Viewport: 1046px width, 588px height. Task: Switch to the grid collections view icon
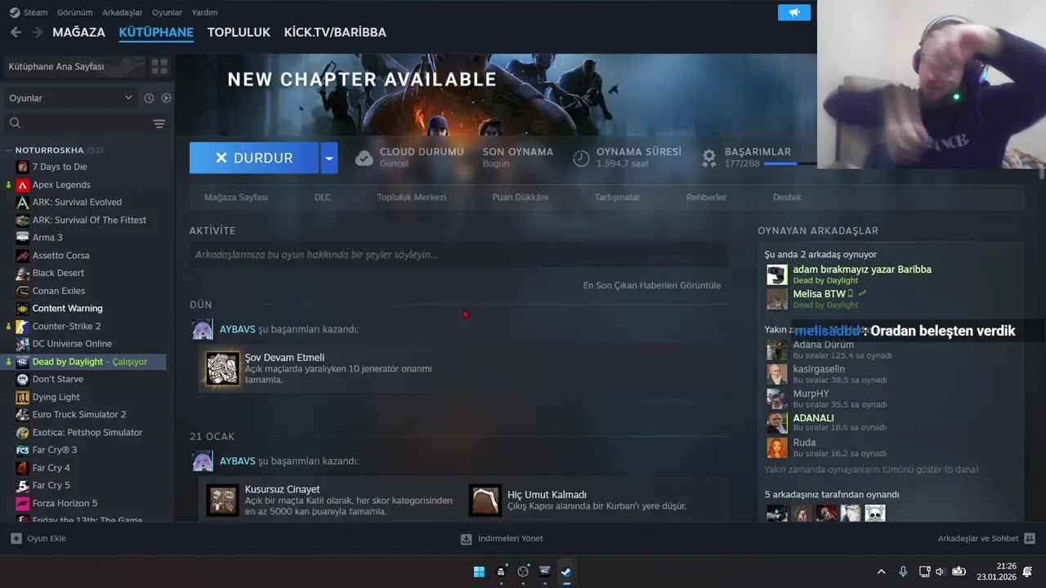159,66
